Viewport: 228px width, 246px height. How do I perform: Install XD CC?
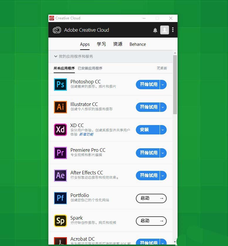[x=148, y=130]
